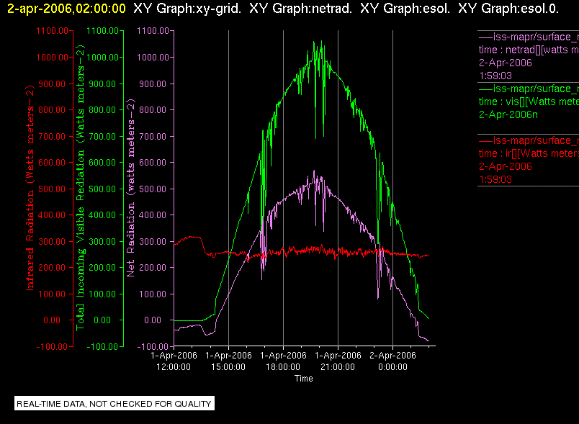Click the 'Time' x-axis label
This screenshot has height=424, width=579.
303,378
